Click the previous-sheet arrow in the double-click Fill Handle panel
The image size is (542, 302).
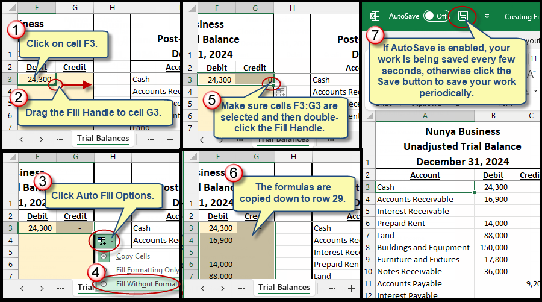(x=202, y=140)
